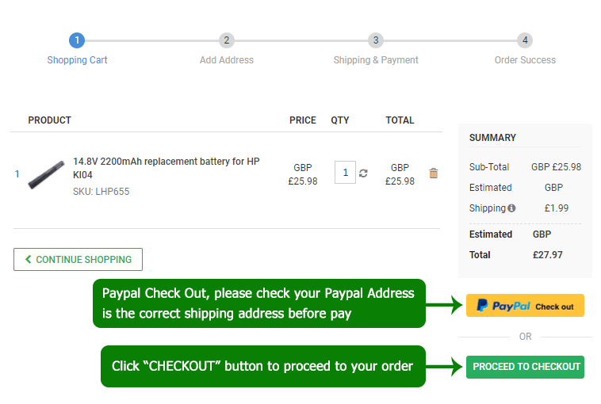Select step 2 Add Address circle
This screenshot has width=601, height=404.
click(x=227, y=40)
